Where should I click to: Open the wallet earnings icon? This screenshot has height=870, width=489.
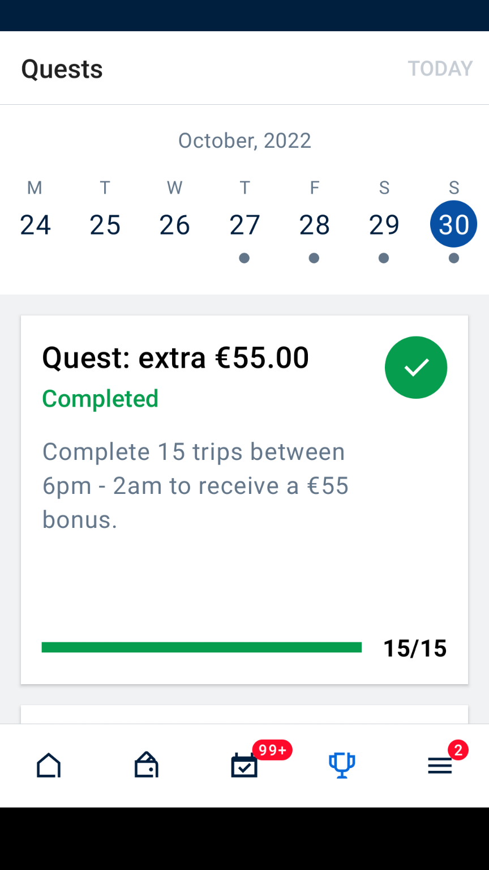click(146, 766)
